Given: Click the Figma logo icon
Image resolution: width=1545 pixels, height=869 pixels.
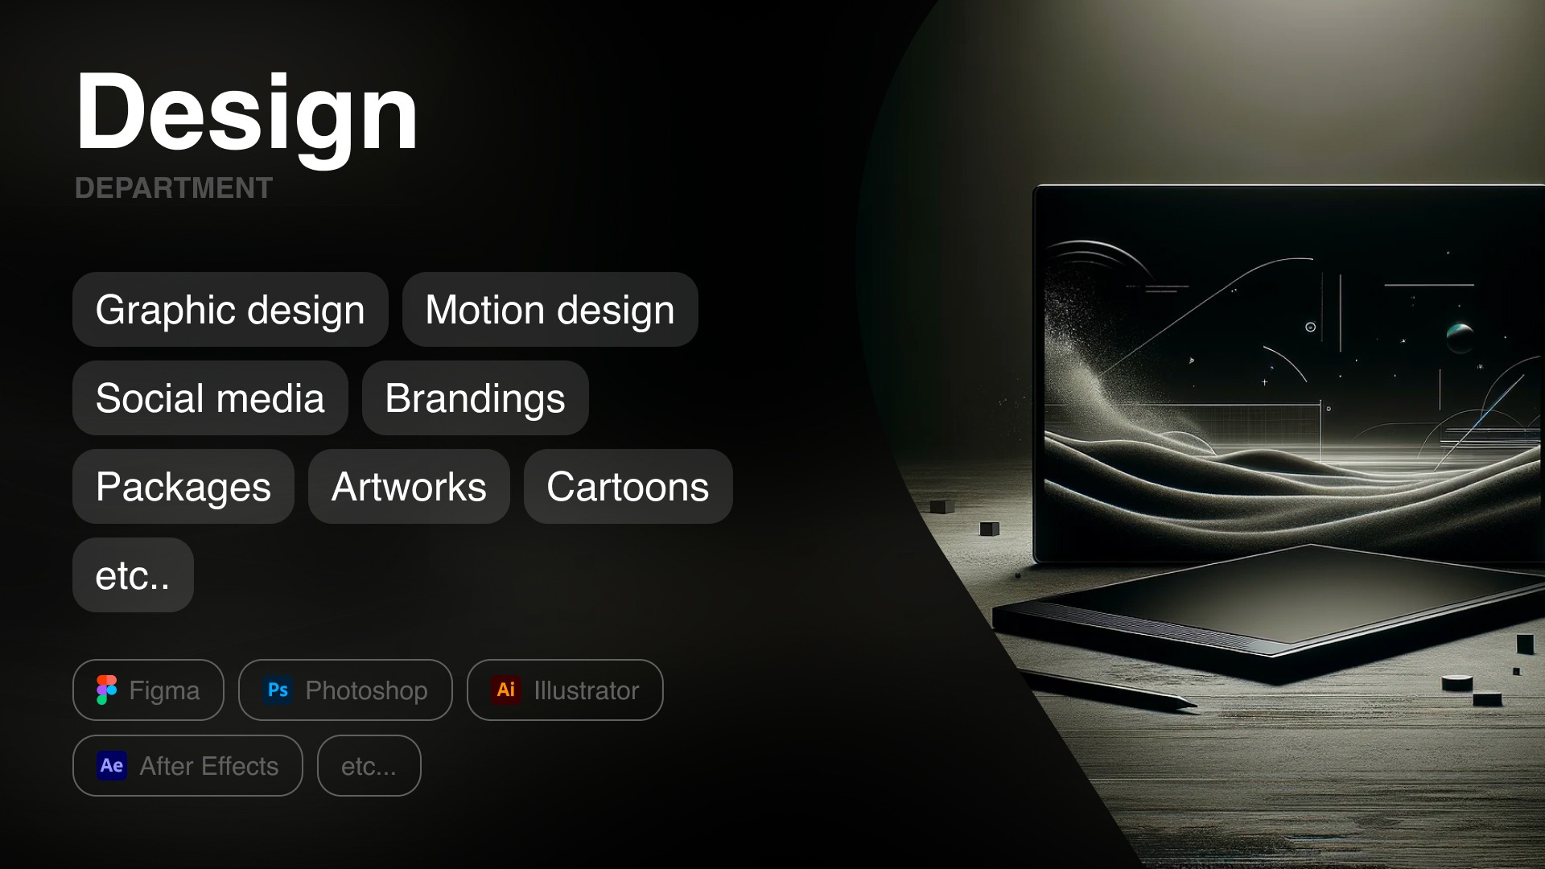Looking at the screenshot, I should (106, 690).
